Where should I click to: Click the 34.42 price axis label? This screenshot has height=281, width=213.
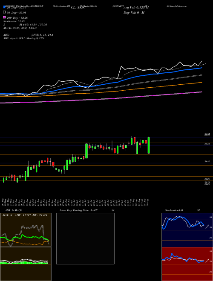207,161
